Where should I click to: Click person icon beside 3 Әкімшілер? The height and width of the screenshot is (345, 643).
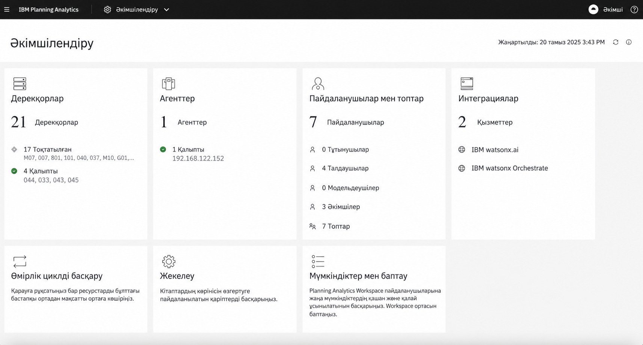[x=312, y=207]
